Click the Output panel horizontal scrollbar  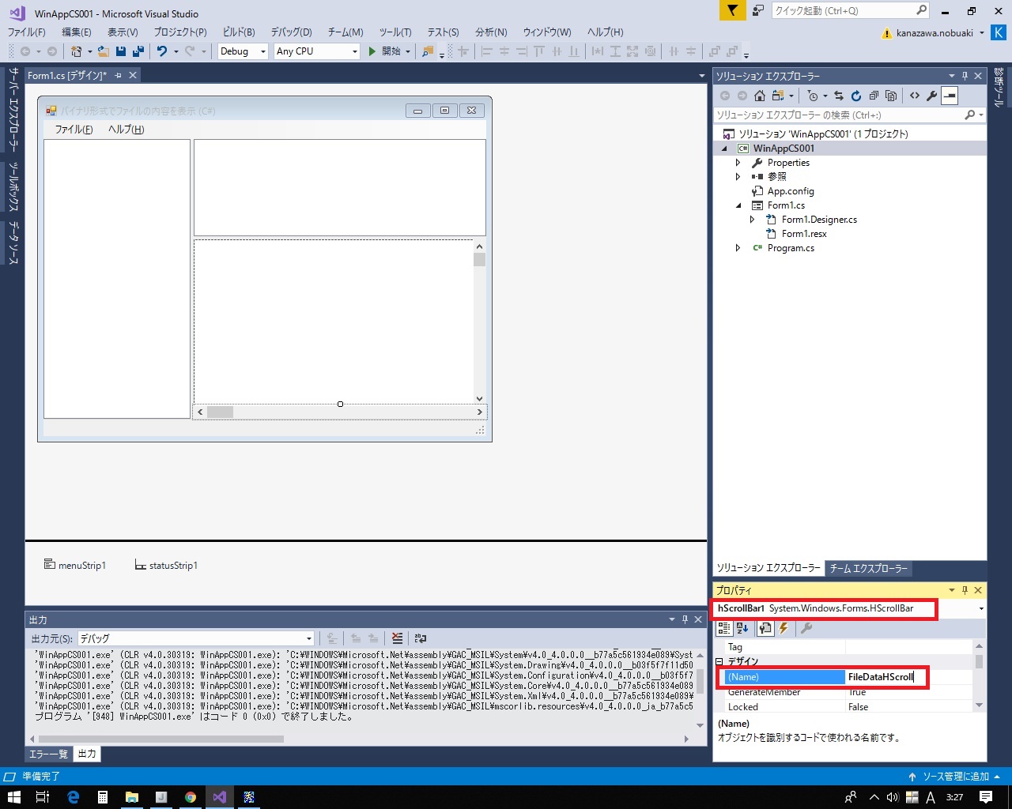[160, 739]
